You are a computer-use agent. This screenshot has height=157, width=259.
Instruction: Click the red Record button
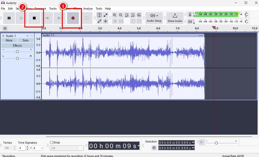coord(73,18)
